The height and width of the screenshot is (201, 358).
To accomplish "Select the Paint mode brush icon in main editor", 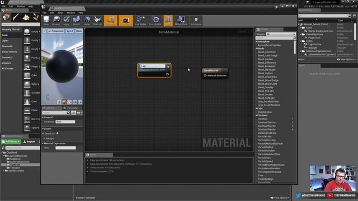I will pyautogui.click(x=16, y=17).
